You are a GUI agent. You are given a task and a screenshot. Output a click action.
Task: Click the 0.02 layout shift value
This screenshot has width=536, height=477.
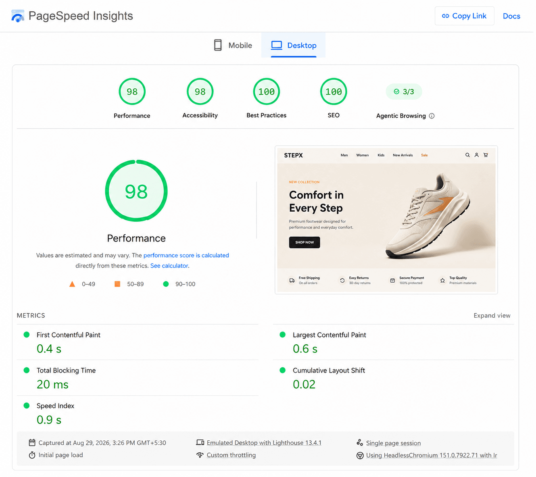coord(304,384)
